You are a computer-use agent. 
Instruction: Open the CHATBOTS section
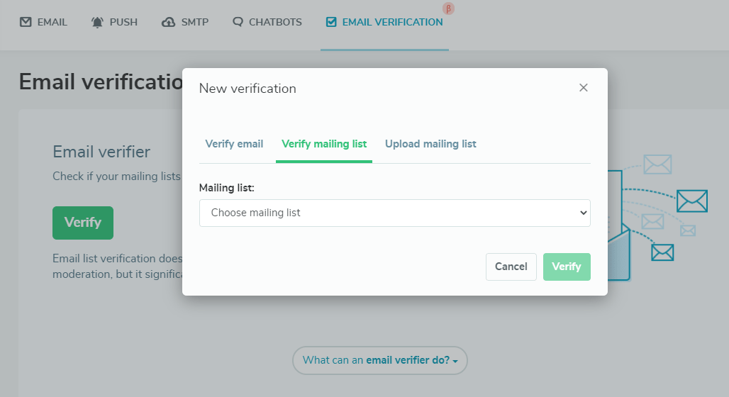click(x=267, y=22)
